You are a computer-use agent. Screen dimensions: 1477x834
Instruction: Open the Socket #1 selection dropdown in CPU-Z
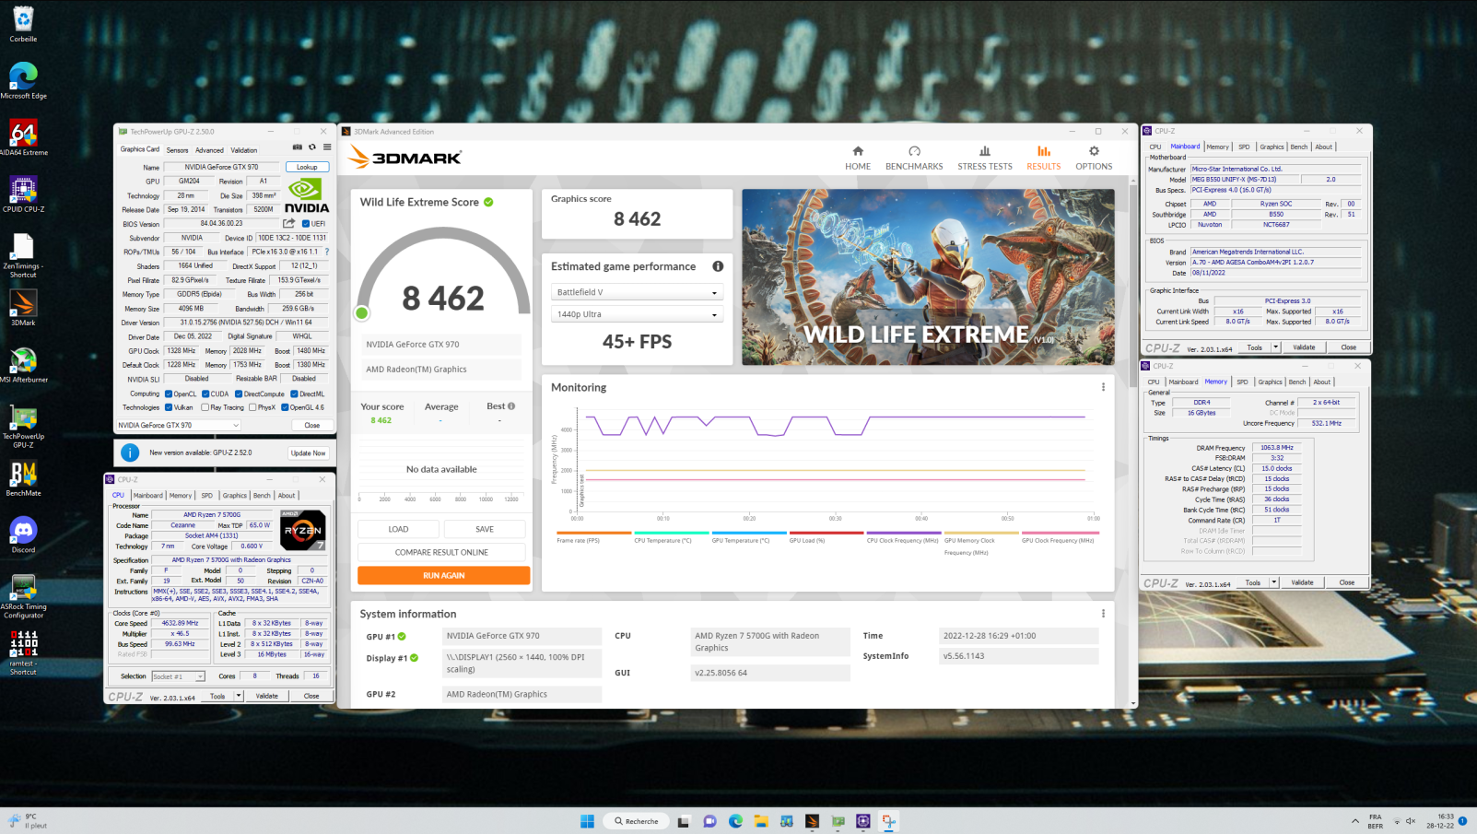[x=178, y=676]
